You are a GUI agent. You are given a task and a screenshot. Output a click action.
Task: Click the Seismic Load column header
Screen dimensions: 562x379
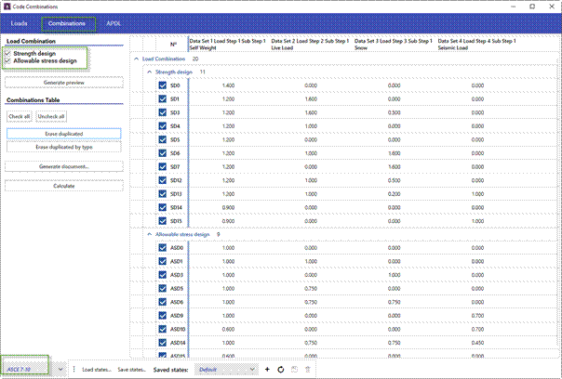[477, 45]
